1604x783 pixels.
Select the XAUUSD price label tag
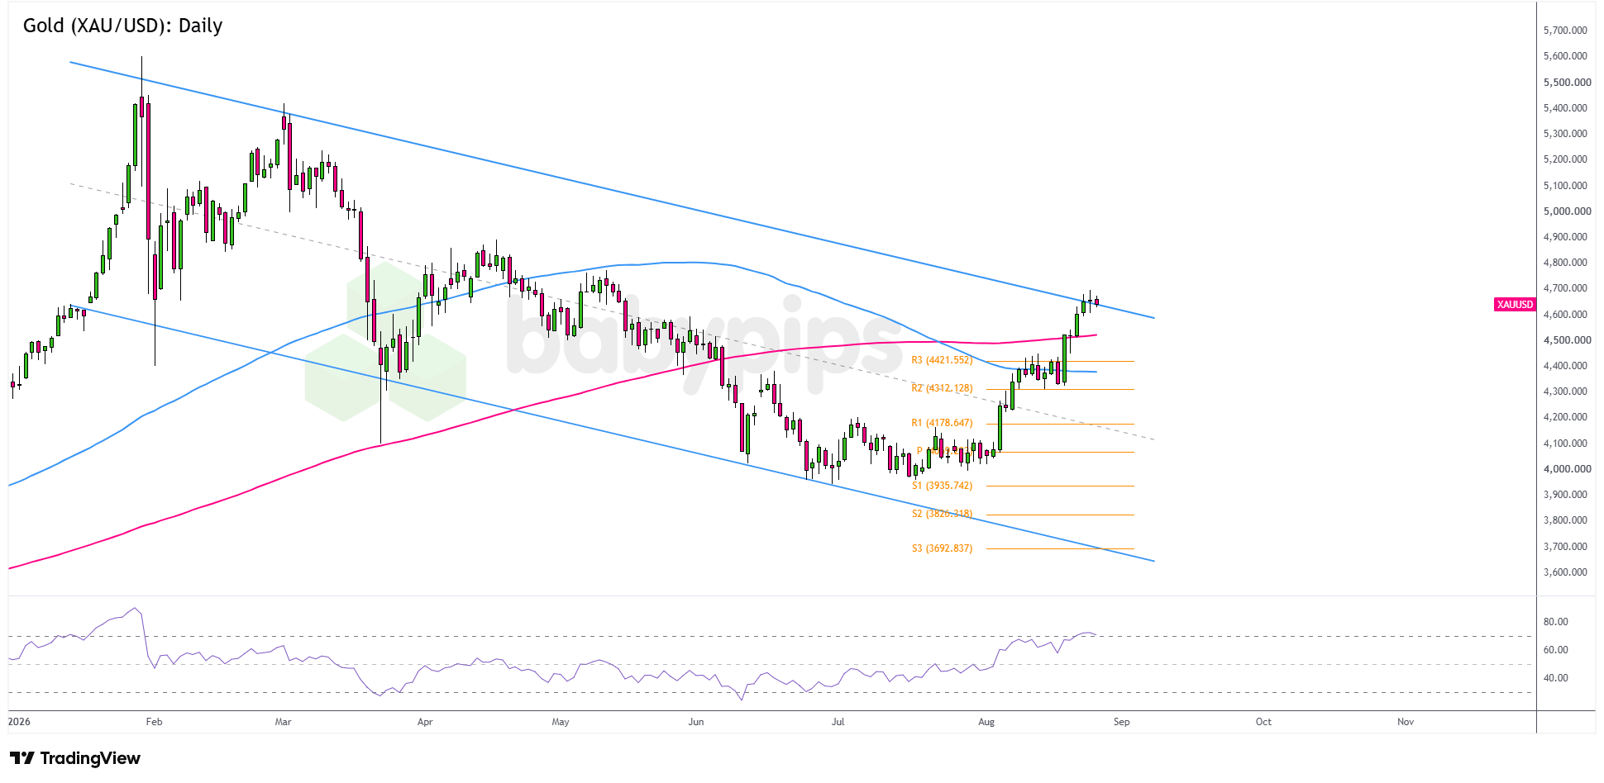1515,305
